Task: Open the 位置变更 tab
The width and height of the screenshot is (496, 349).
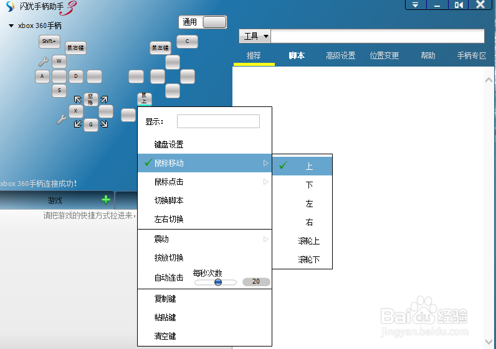Action: pos(384,56)
